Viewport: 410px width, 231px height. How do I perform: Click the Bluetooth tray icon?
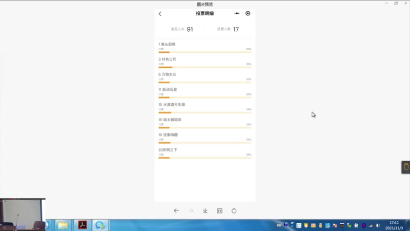point(364,225)
